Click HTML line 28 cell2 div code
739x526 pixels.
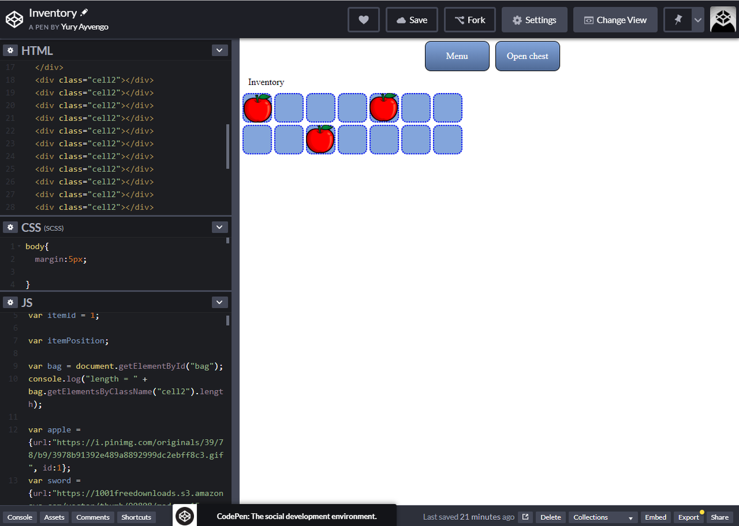click(94, 207)
